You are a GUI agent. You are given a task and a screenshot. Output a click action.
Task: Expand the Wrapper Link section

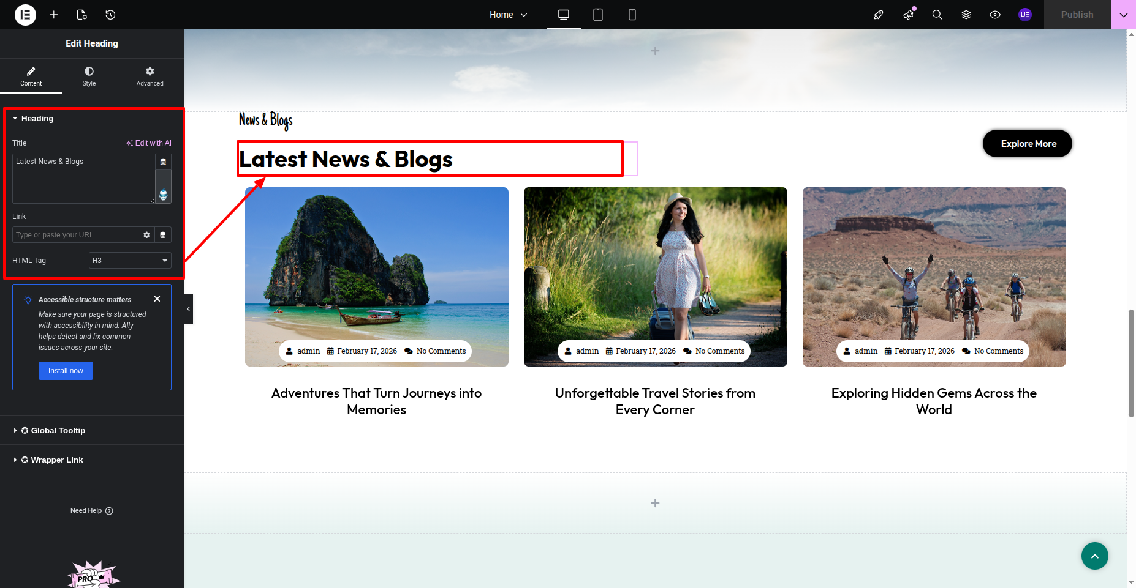click(56, 460)
